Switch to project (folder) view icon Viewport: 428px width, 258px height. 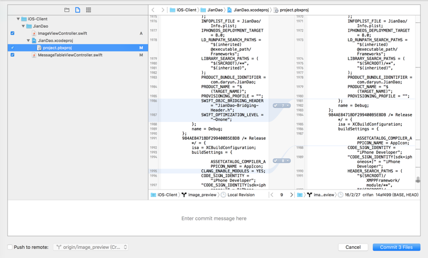pos(66,10)
